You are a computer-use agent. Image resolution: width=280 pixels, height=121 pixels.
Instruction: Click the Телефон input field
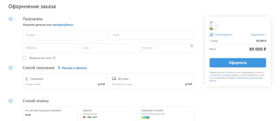pyautogui.click(x=65, y=35)
